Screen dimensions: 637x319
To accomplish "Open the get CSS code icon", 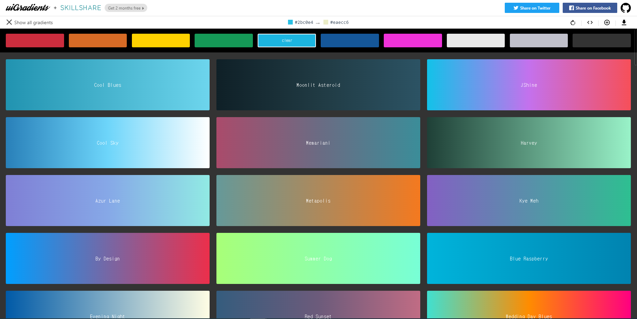I will (x=590, y=22).
